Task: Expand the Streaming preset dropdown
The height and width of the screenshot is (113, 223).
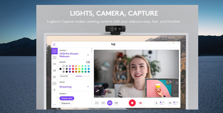Action: 88,87
